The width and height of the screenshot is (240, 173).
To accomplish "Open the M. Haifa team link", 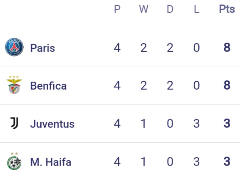I will (x=51, y=162).
